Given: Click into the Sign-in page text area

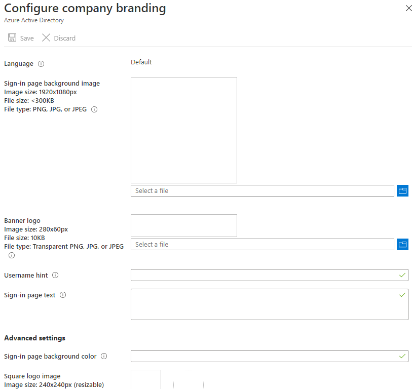Looking at the screenshot, I should tap(269, 304).
